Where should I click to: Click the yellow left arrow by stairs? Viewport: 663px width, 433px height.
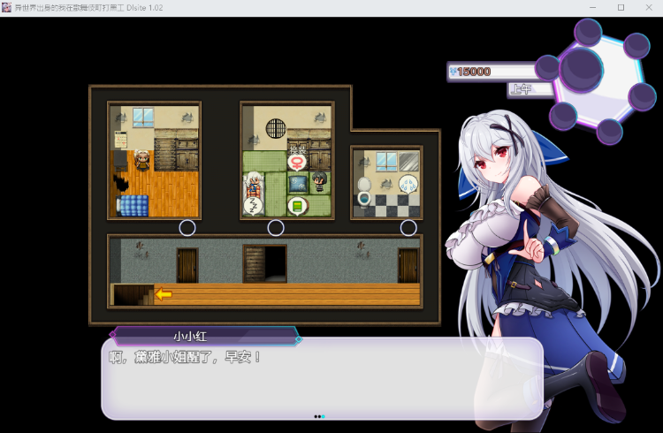pyautogui.click(x=164, y=294)
